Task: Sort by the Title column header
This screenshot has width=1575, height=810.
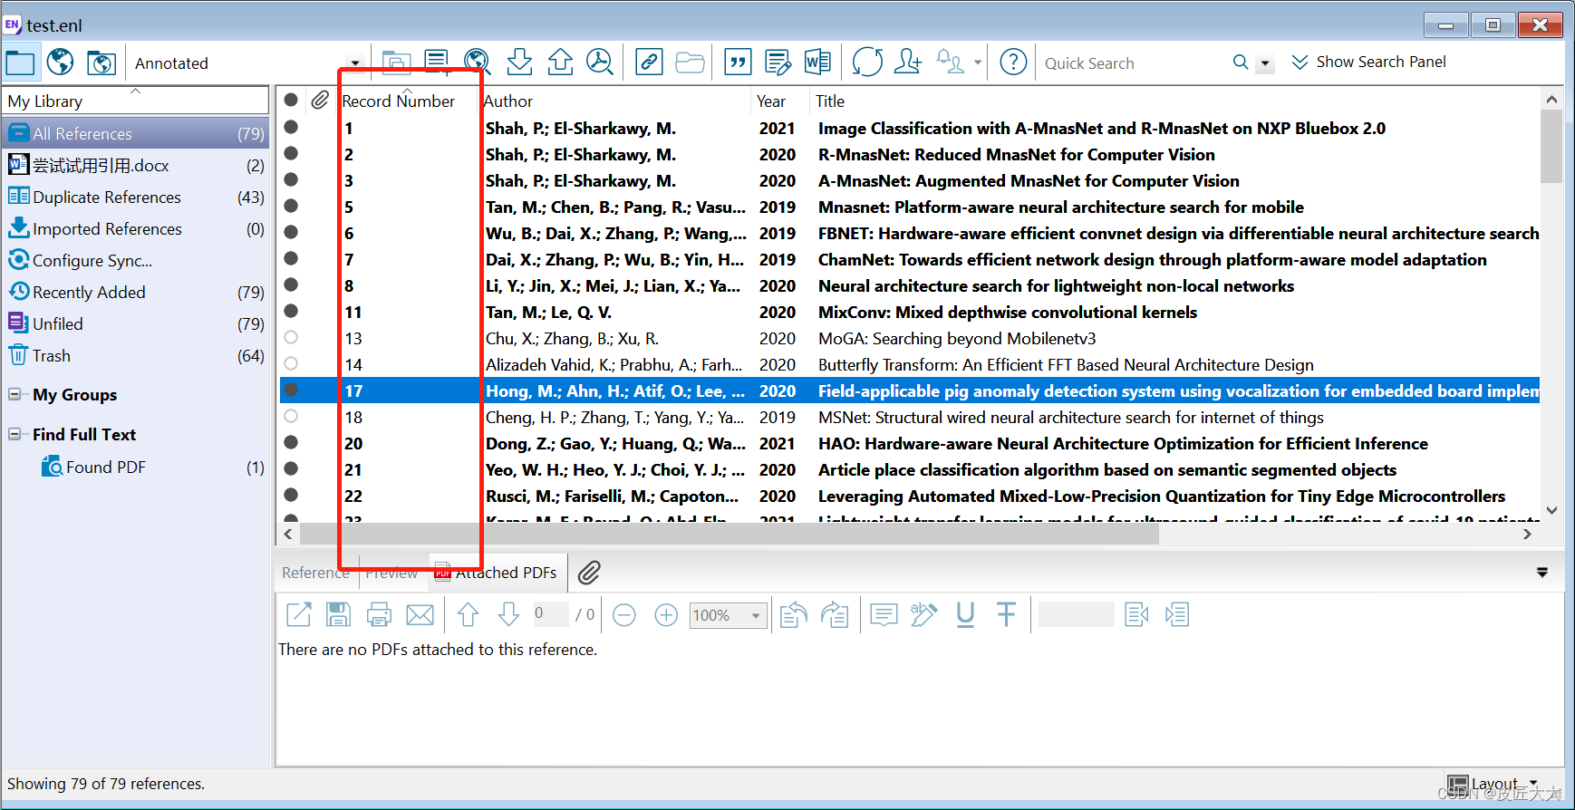Action: pyautogui.click(x=830, y=101)
